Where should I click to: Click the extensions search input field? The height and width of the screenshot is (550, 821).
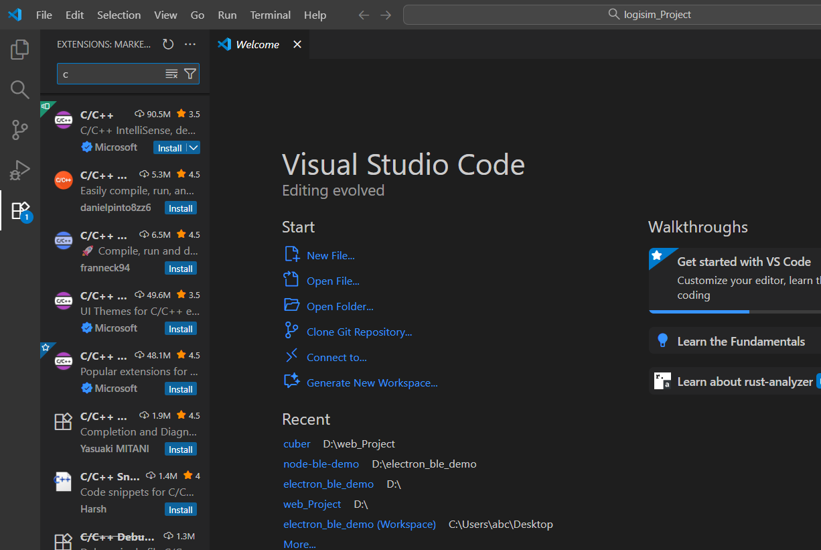pyautogui.click(x=110, y=74)
